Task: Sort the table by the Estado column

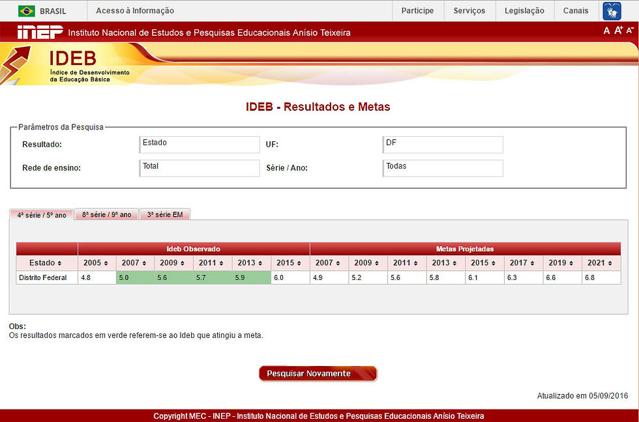Action: [46, 263]
